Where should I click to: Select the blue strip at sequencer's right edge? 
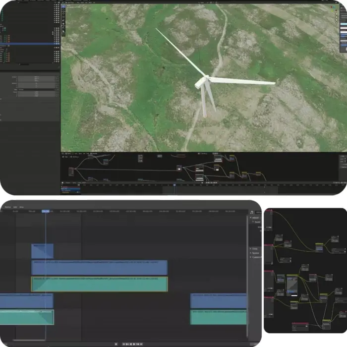coord(219,301)
